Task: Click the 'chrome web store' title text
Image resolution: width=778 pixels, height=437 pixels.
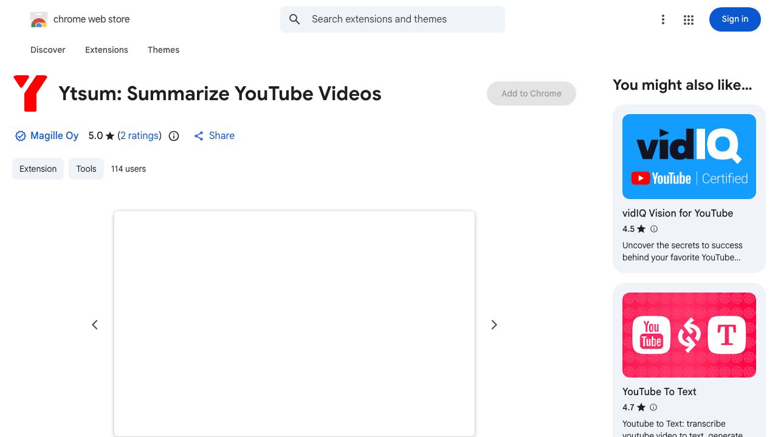Action: (92, 19)
